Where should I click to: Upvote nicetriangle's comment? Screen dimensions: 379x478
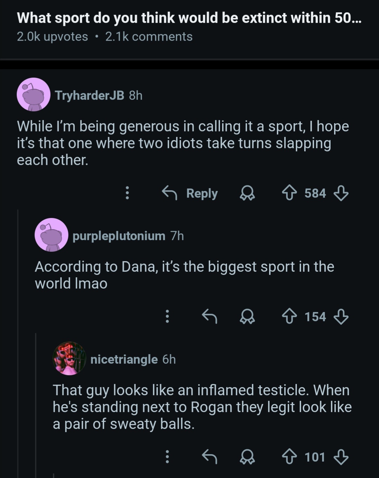point(290,457)
